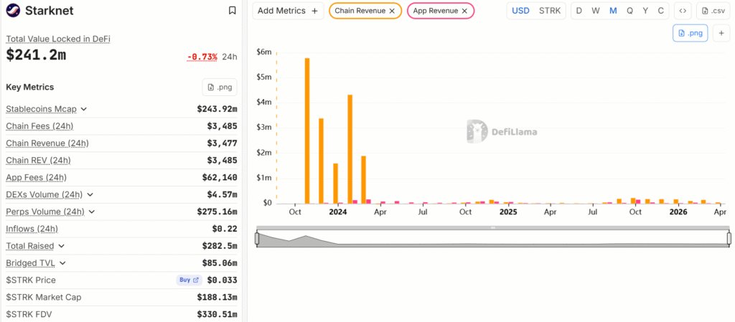Open the embed code icon button
The width and height of the screenshot is (735, 322).
click(682, 11)
